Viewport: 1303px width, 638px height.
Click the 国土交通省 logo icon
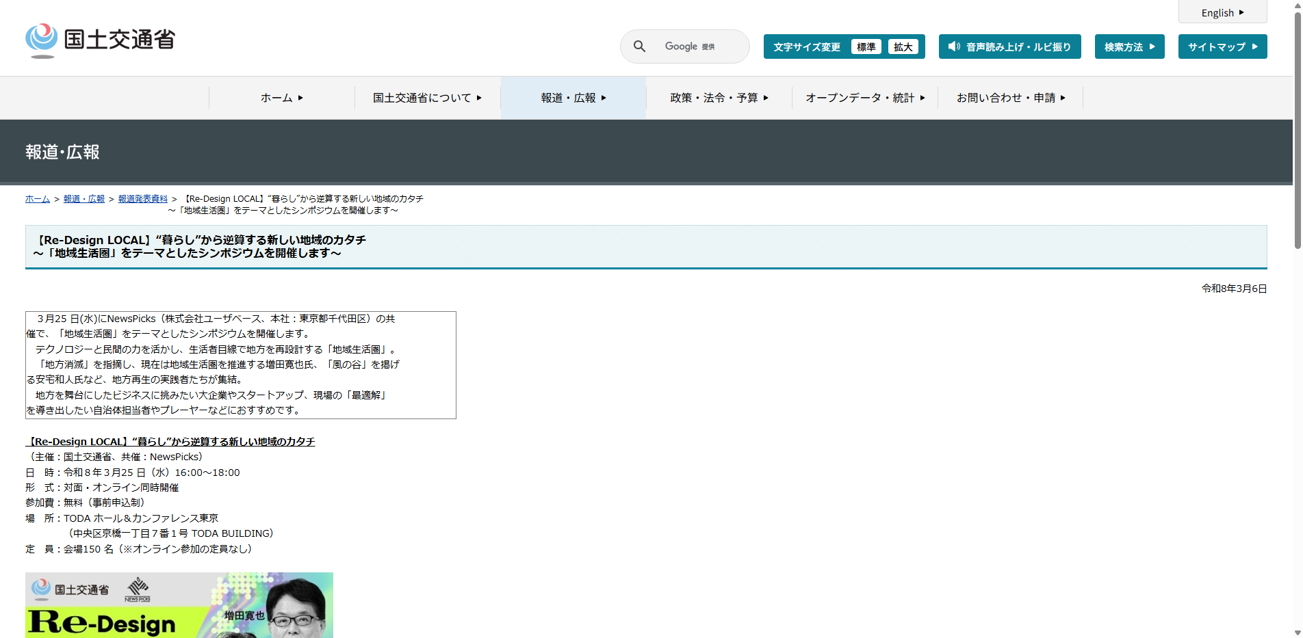pyautogui.click(x=41, y=38)
